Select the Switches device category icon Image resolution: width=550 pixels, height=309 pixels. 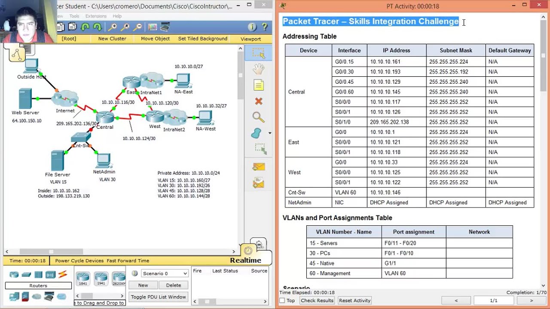(26, 275)
